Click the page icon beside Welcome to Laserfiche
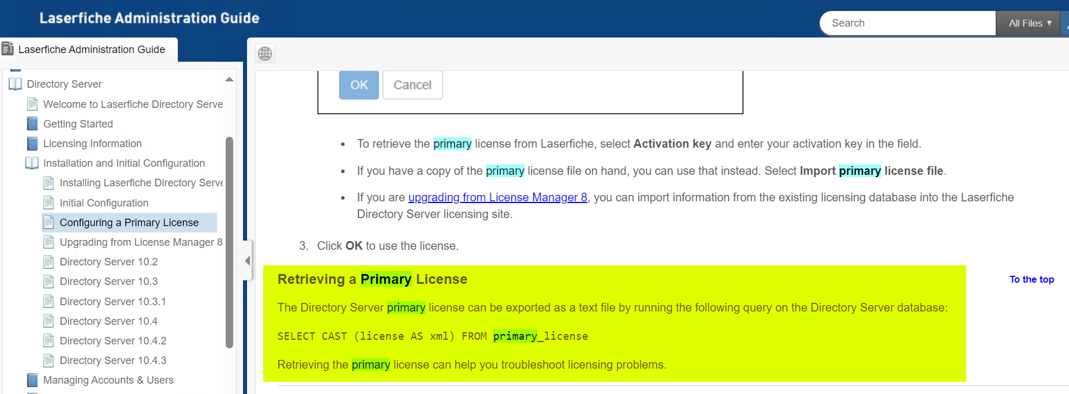The height and width of the screenshot is (394, 1069). (33, 104)
